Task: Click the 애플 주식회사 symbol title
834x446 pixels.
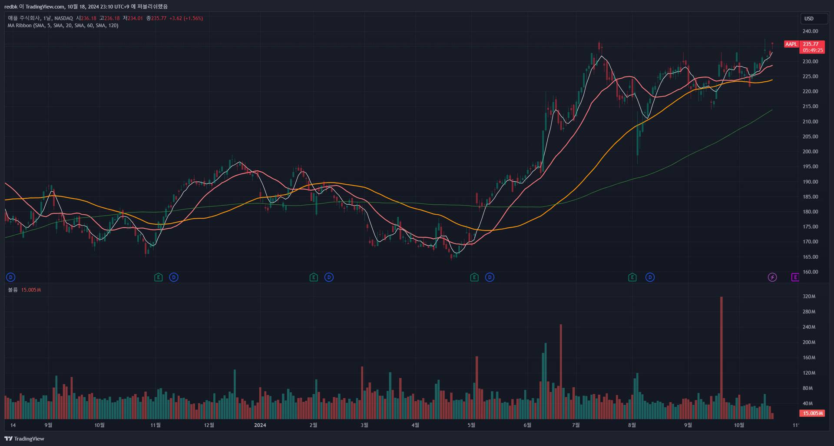Action: tap(24, 18)
